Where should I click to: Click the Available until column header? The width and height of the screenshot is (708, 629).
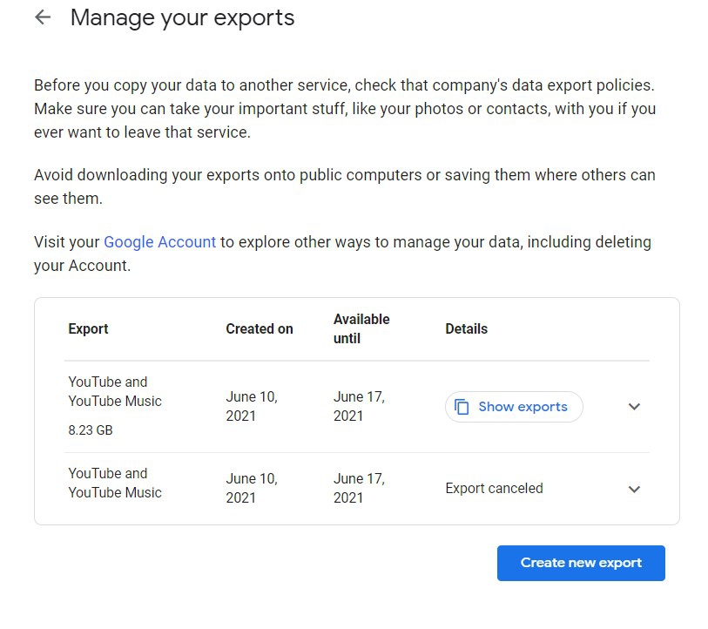361,328
